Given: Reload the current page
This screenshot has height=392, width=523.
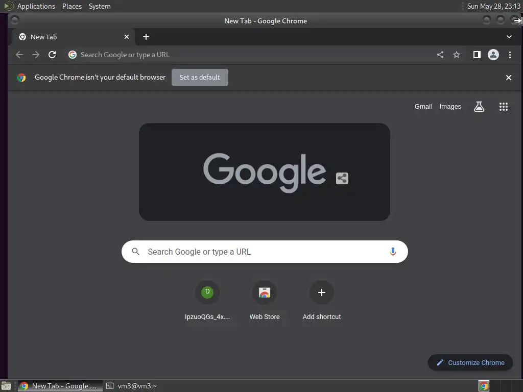Looking at the screenshot, I should (52, 55).
